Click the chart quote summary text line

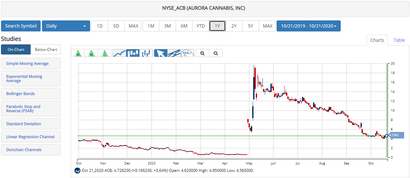(x=167, y=171)
